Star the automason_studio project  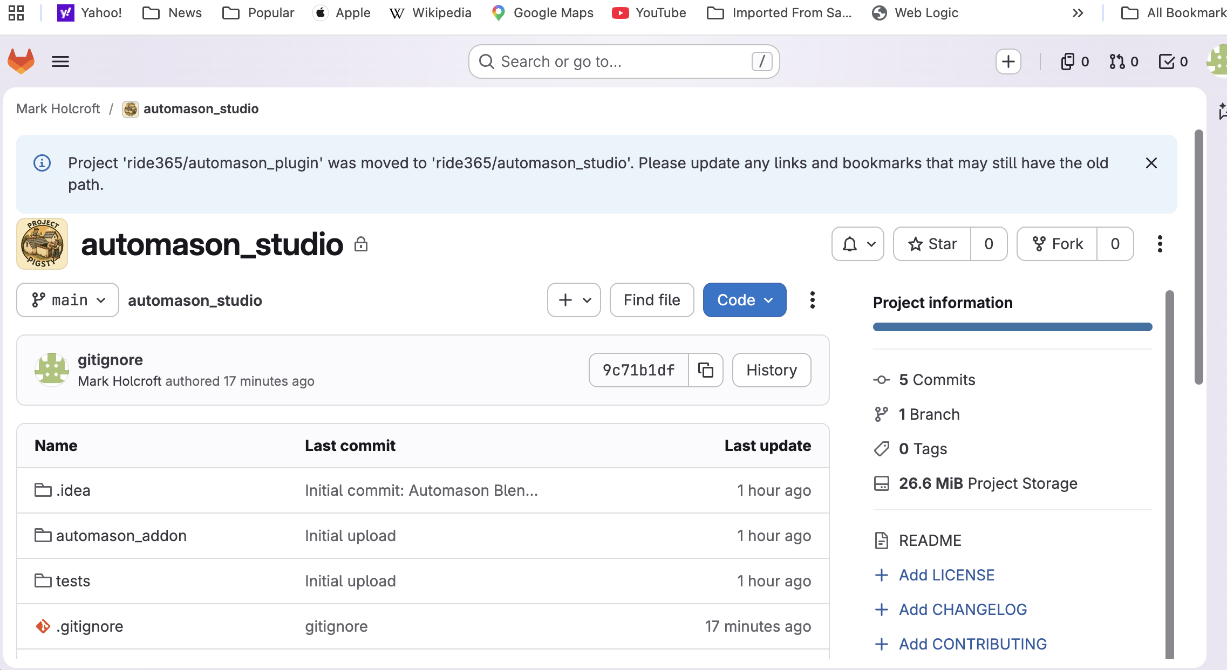pos(932,244)
